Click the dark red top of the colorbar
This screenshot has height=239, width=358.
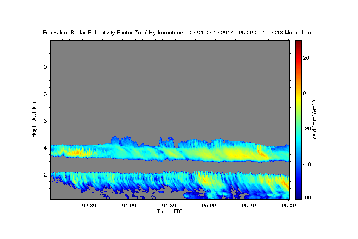tap(298, 43)
